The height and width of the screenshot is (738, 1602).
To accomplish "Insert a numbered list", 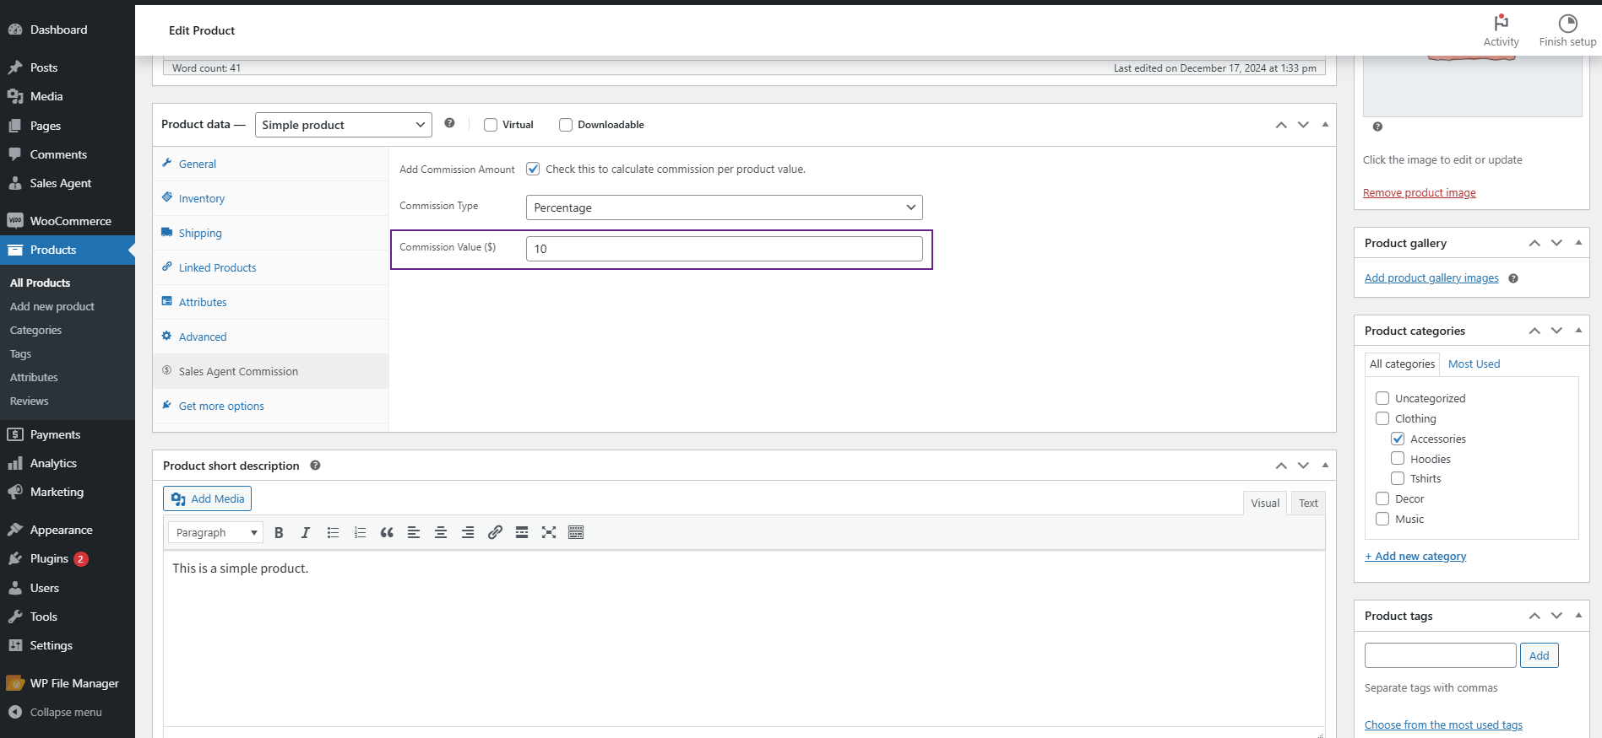I will (x=360, y=532).
